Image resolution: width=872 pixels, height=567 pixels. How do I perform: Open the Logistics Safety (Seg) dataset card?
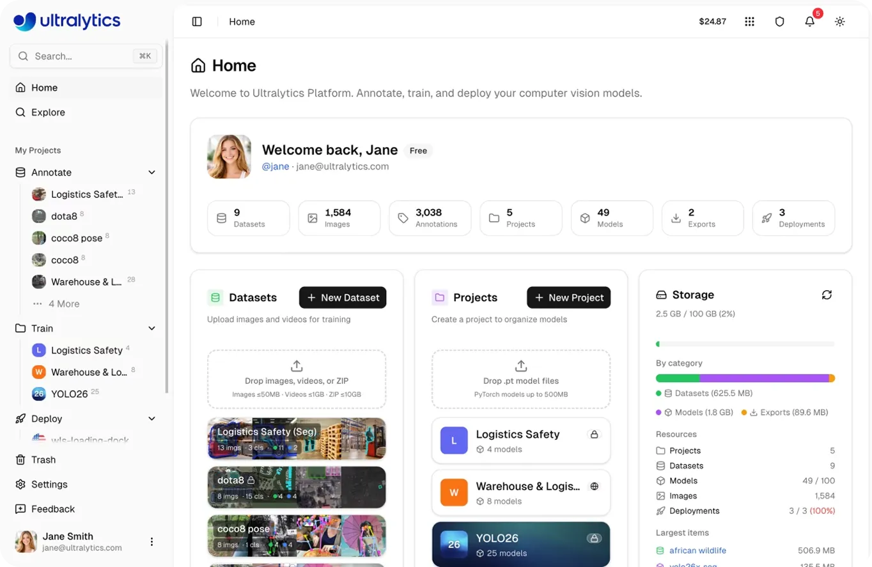(x=297, y=439)
